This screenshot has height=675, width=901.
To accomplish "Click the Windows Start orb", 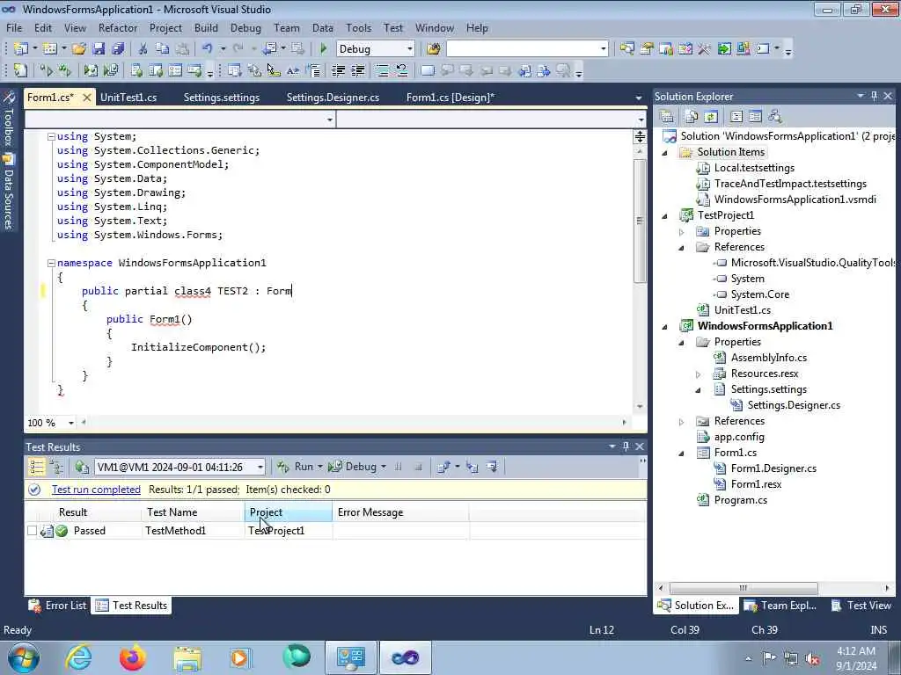I will tap(24, 657).
